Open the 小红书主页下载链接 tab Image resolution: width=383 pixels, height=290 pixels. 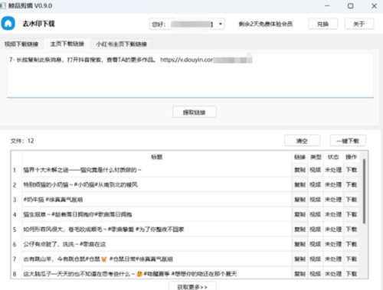pos(121,44)
